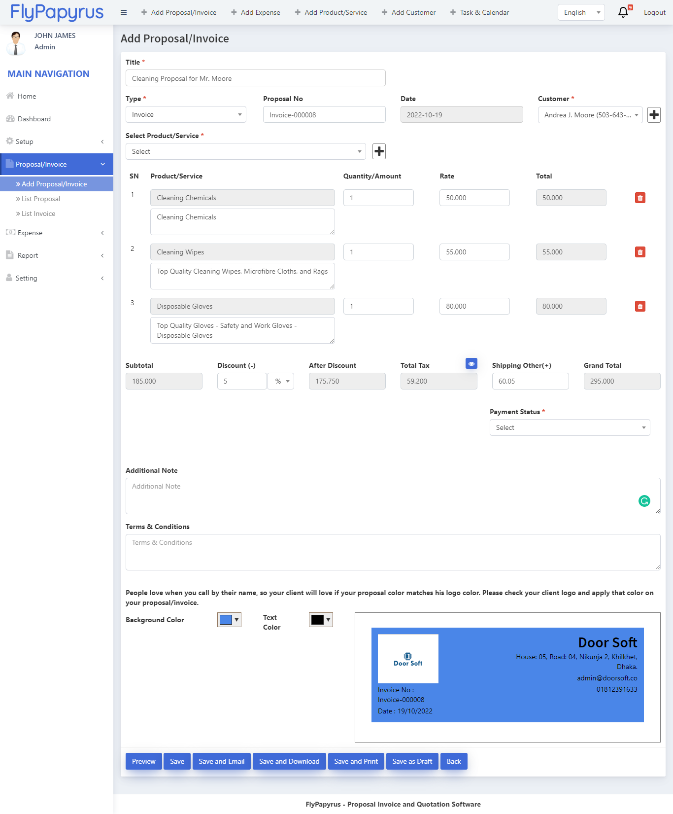This screenshot has height=814, width=673.
Task: Delete the Cleaning Chemicals row
Action: coord(640,198)
